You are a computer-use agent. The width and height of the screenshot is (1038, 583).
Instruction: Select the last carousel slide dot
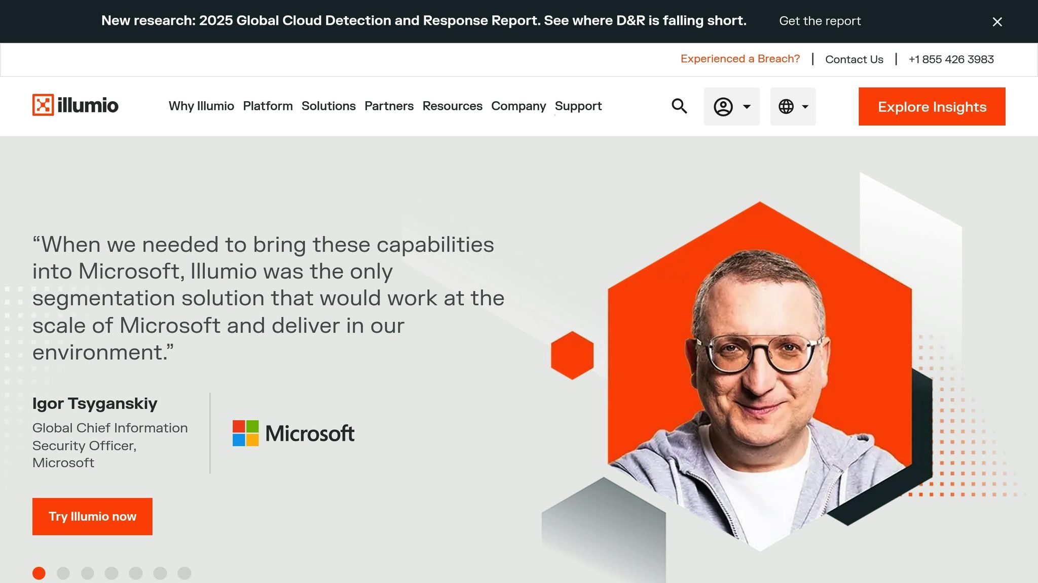point(184,573)
